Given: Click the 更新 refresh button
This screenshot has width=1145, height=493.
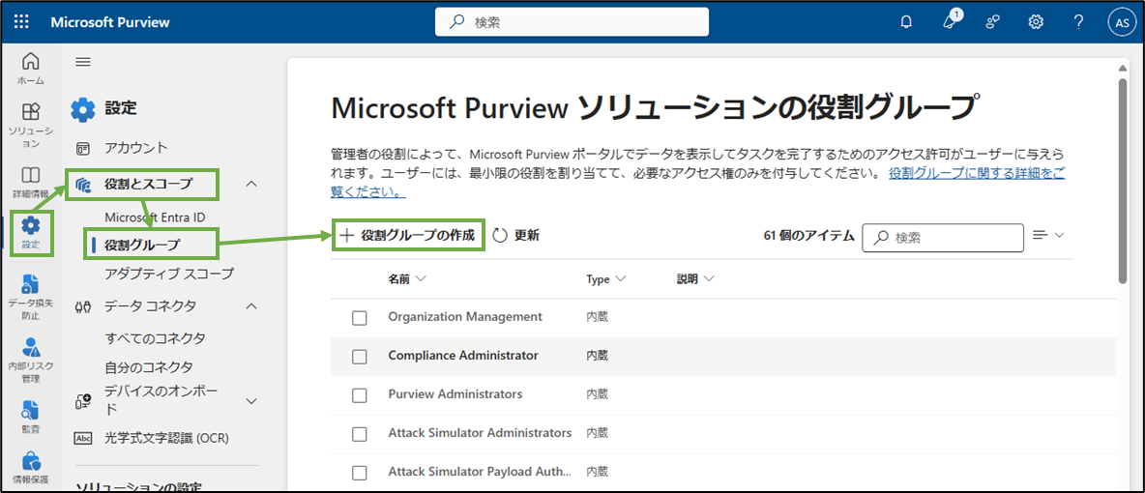Looking at the screenshot, I should (x=515, y=235).
